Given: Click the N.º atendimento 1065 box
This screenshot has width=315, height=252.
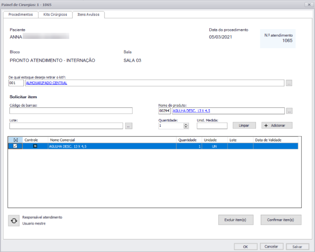Looking at the screenshot, I should pyautogui.click(x=278, y=38).
